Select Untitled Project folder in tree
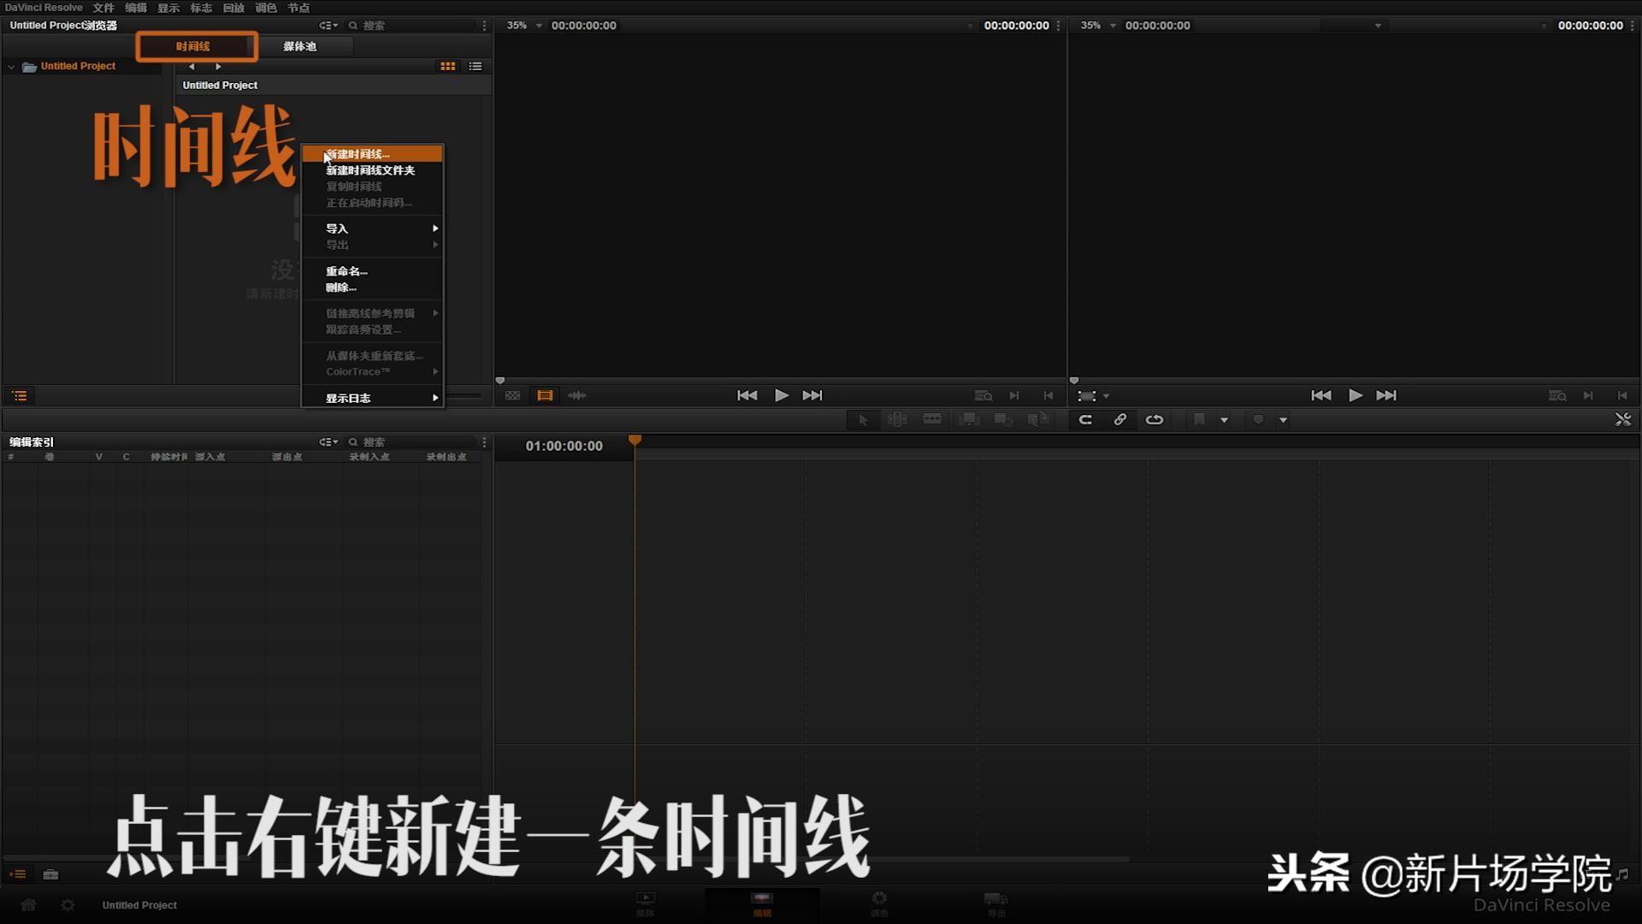 (78, 66)
